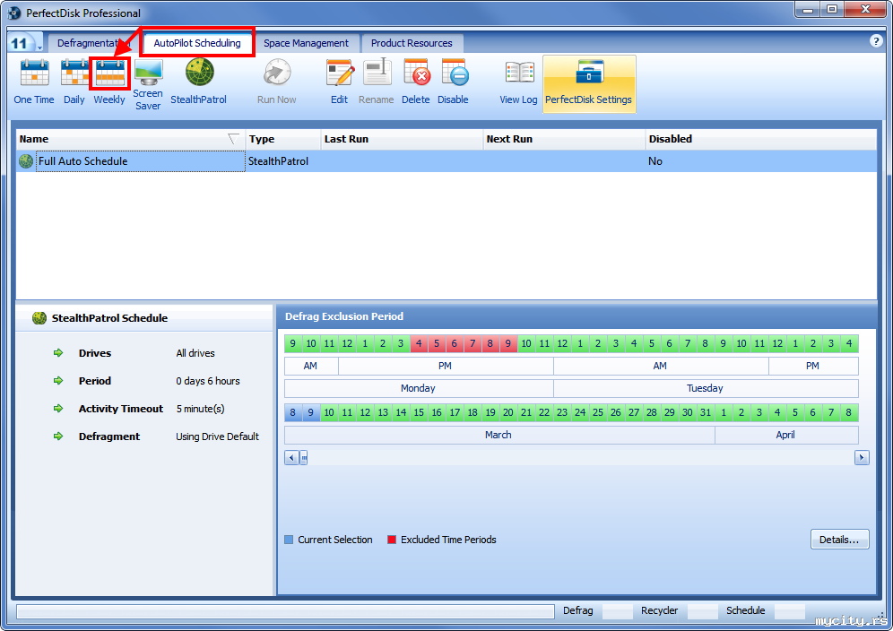
Task: Delete the selected schedule
Action: [416, 82]
